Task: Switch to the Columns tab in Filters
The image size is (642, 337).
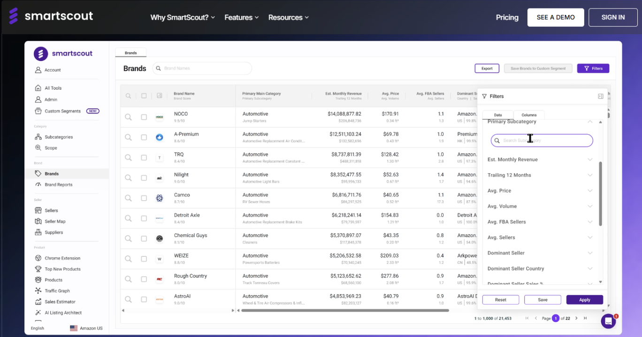Action: click(529, 115)
